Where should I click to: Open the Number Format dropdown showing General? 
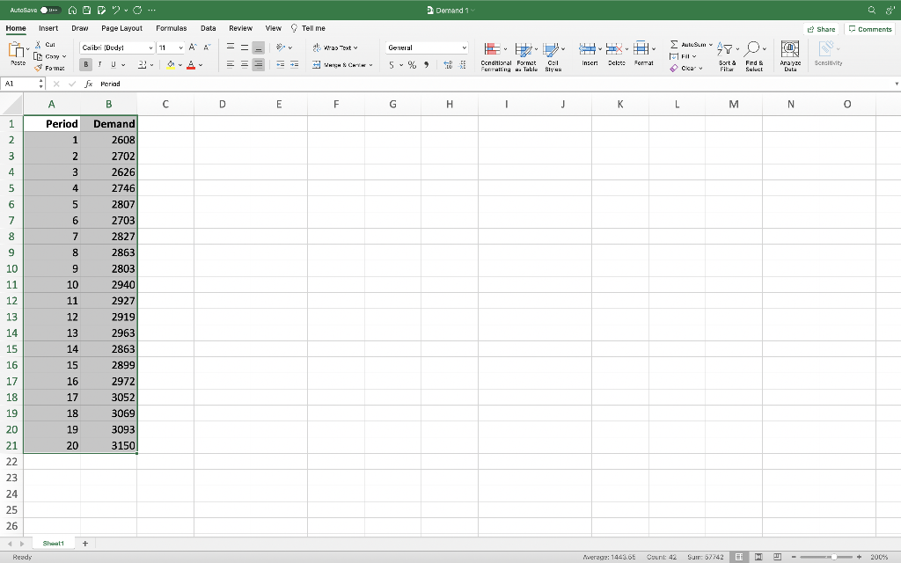[425, 47]
